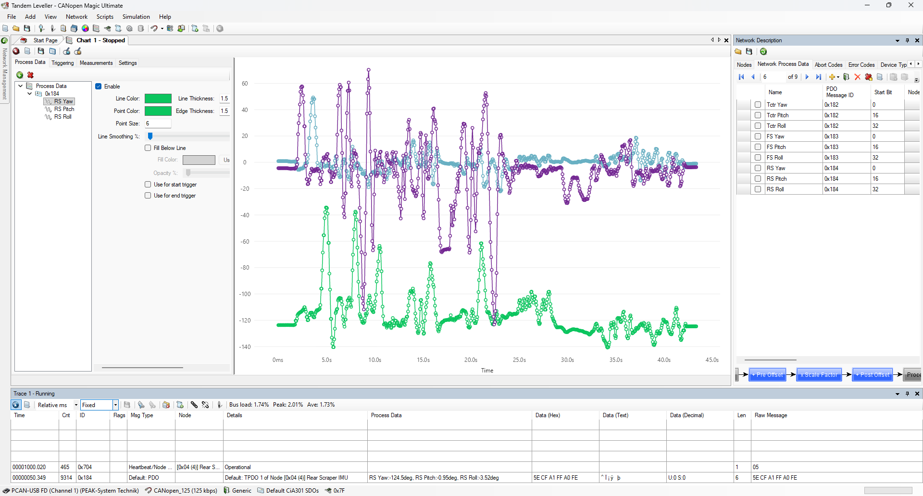This screenshot has height=496, width=923.
Task: Click the chain link icon in Trace toolbar
Action: click(194, 405)
